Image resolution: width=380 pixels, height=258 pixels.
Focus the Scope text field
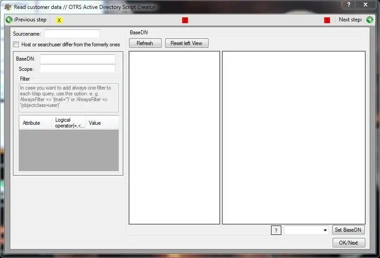click(78, 69)
